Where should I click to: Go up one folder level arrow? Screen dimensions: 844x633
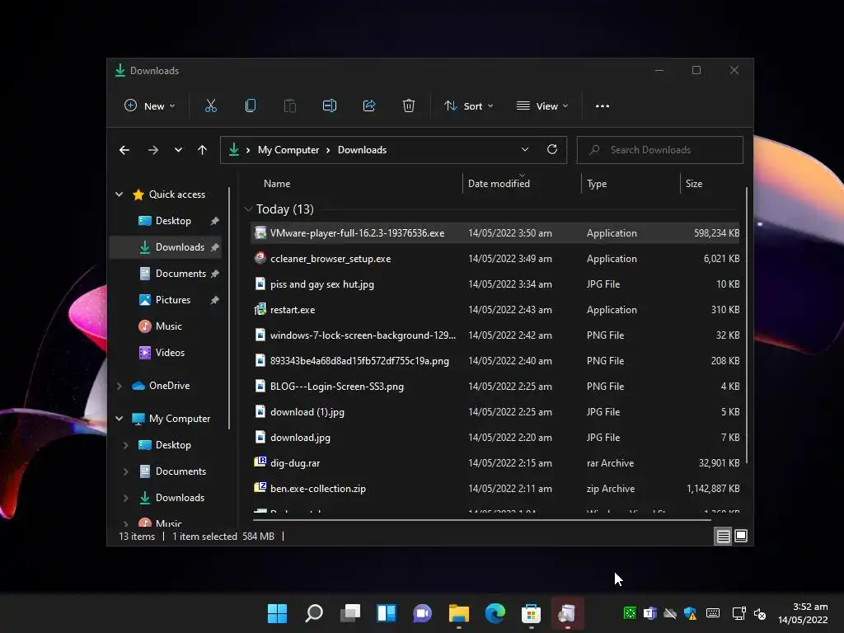pyautogui.click(x=202, y=150)
